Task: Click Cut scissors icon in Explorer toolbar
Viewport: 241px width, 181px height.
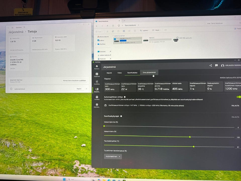Action: pos(107,31)
